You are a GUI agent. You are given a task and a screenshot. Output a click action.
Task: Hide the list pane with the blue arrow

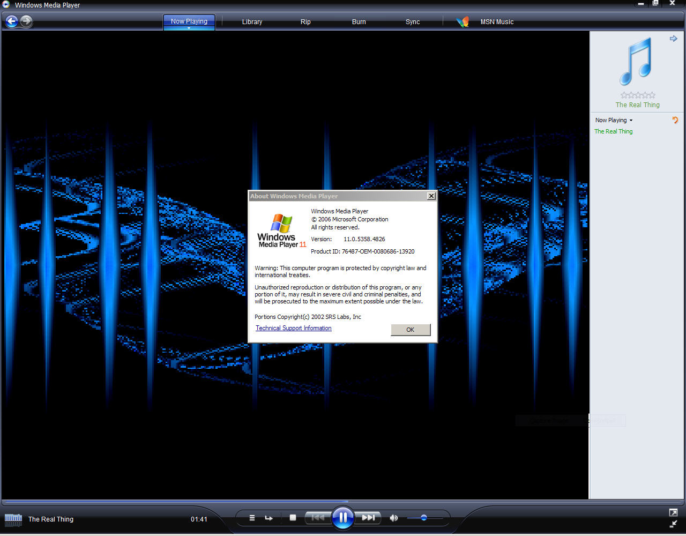click(x=674, y=39)
